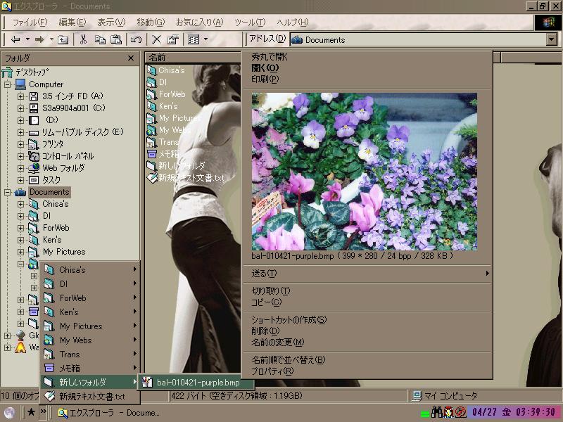This screenshot has height=422, width=563.
Task: Choose コピー(C) from context menu
Action: tap(266, 302)
